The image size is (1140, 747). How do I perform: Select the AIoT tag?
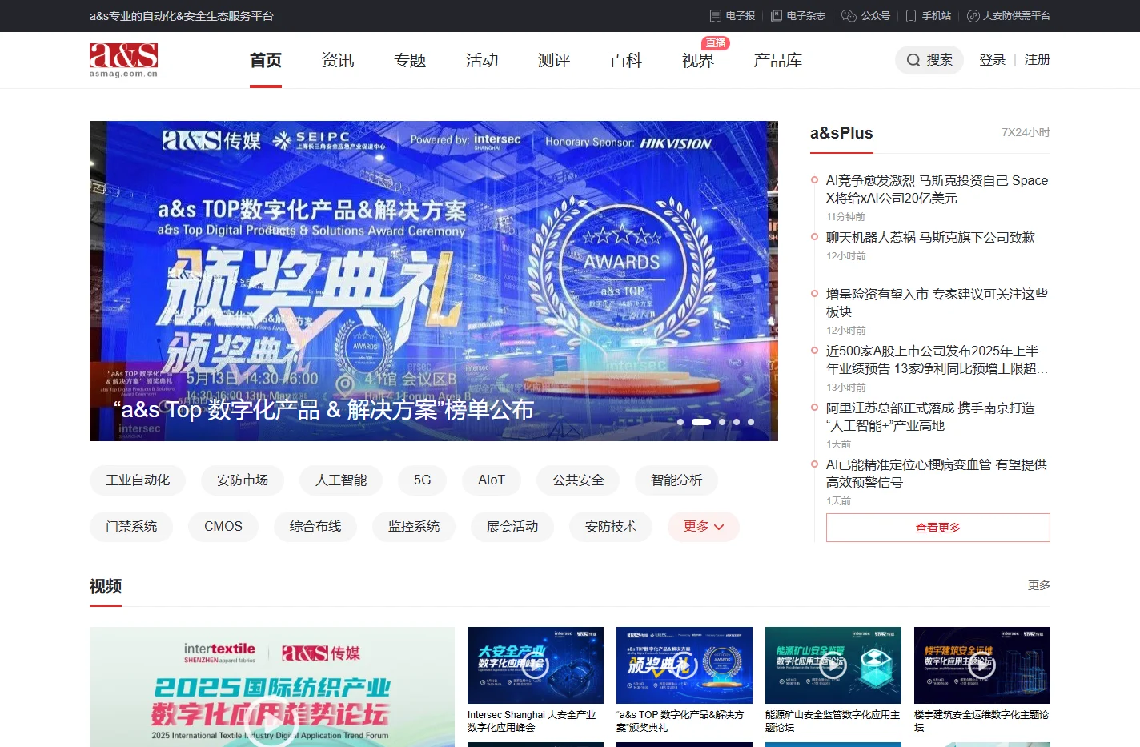pos(492,480)
